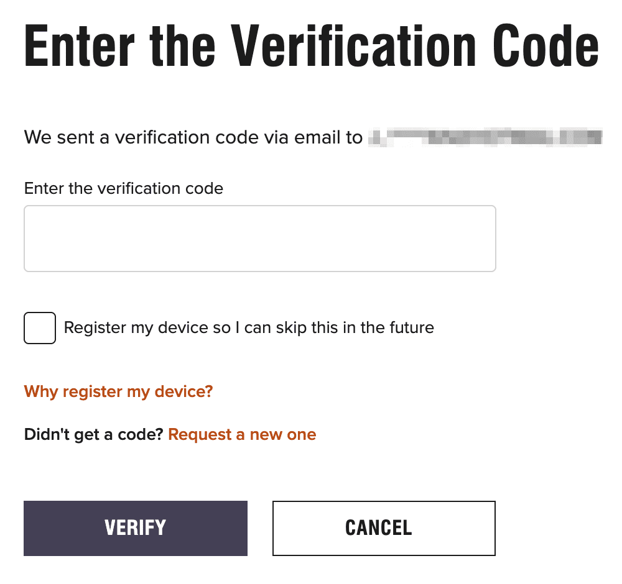Enable device registration to skip future verification
This screenshot has width=622, height=584.
[x=39, y=328]
